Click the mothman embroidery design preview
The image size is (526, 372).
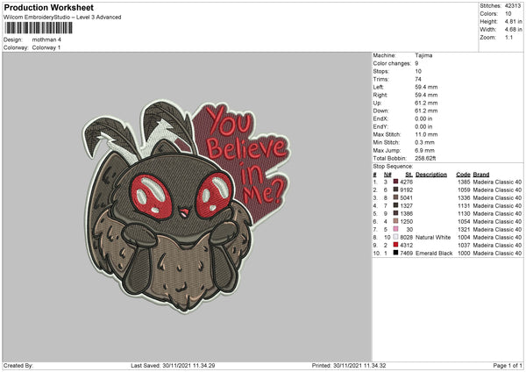187,206
